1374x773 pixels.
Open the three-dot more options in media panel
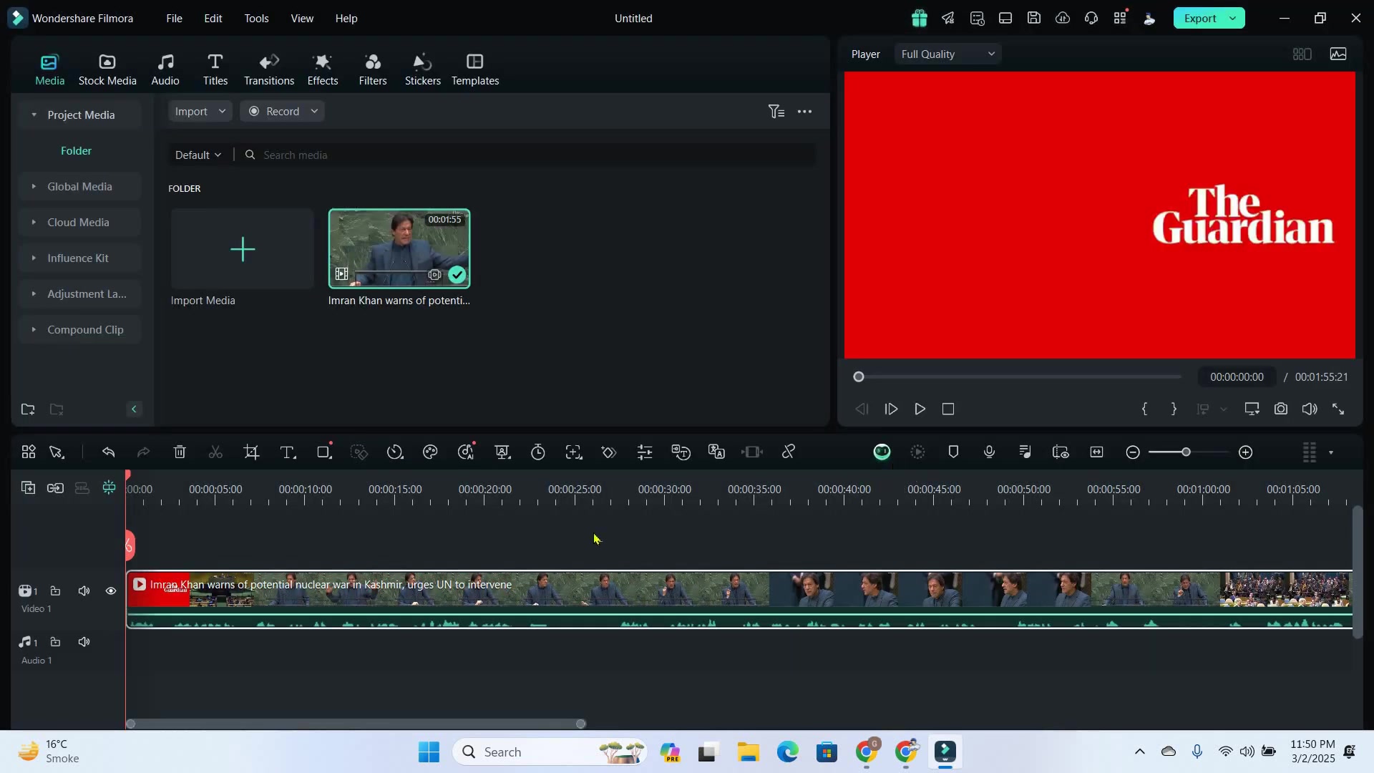coord(805,112)
